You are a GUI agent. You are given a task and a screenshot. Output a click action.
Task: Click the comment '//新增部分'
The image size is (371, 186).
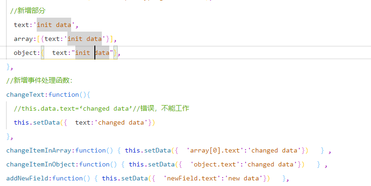coord(28,11)
